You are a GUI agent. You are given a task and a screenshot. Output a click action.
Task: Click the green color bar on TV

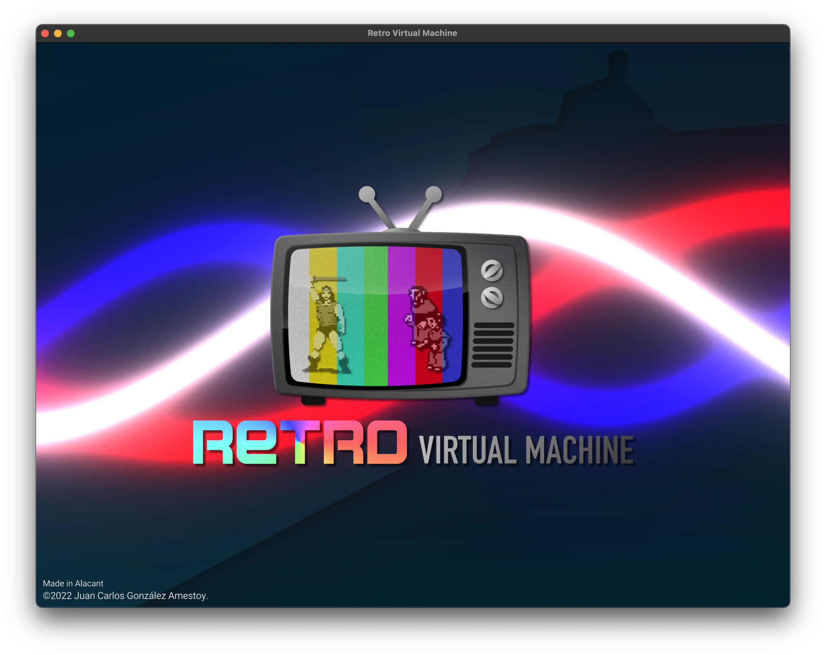(375, 318)
